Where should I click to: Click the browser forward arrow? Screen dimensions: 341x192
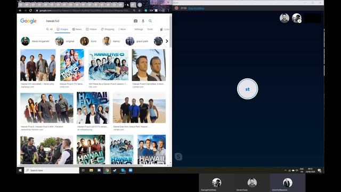click(25, 11)
